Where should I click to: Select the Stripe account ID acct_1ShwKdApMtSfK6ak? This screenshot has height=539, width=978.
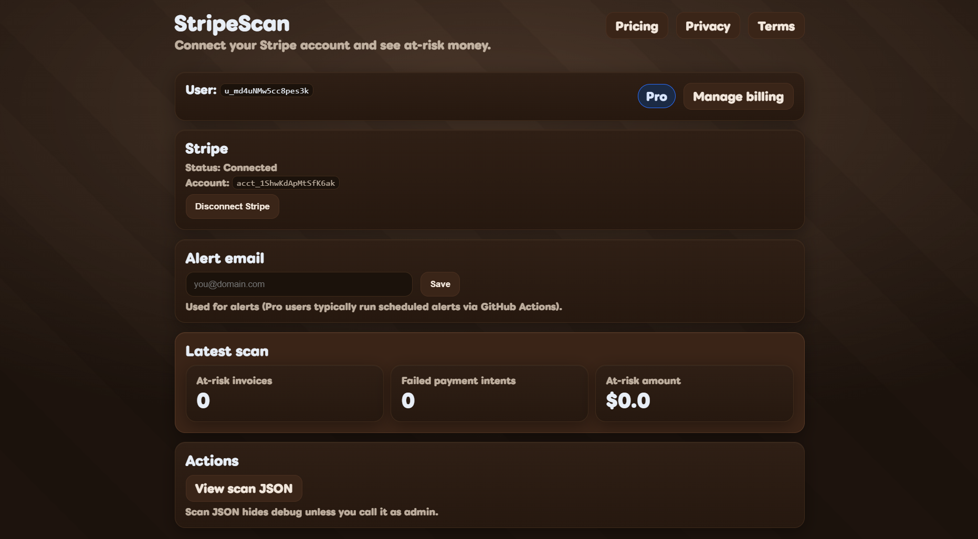tap(285, 183)
